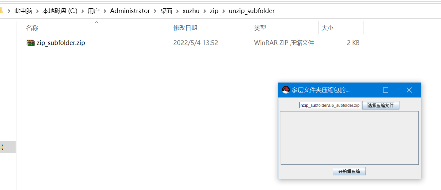The image size is (441, 190).
Task: Click the dialog title 多层文件夹压缩包的...
Action: pos(321,90)
